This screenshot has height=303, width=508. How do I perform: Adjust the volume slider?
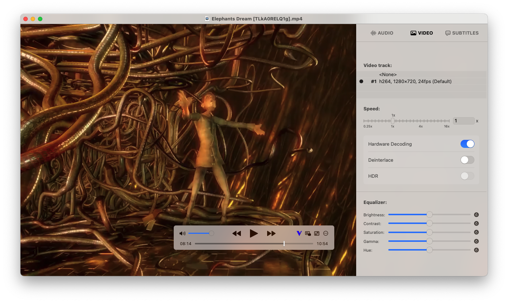click(x=201, y=233)
